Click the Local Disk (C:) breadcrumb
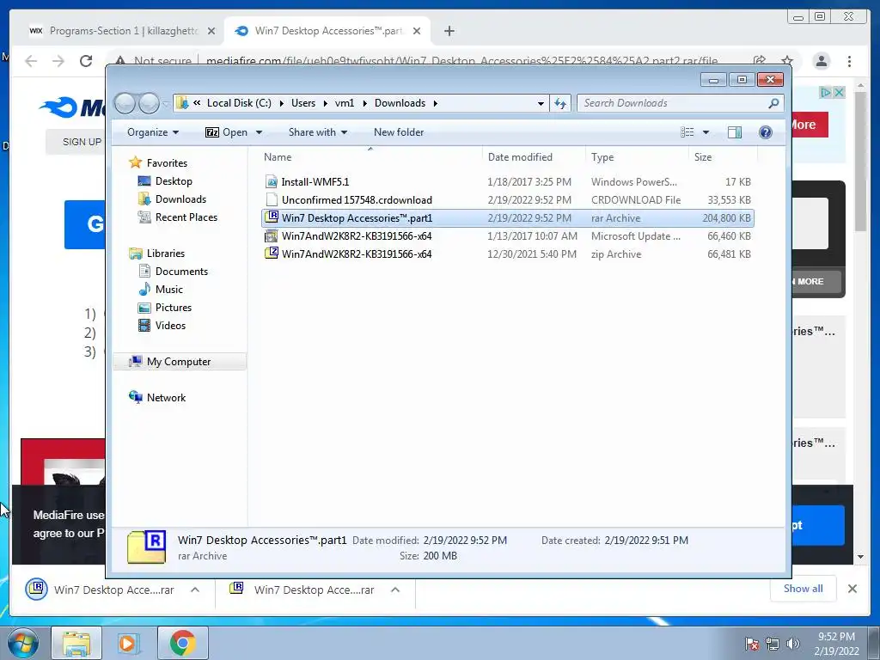Image resolution: width=880 pixels, height=660 pixels. click(x=239, y=103)
